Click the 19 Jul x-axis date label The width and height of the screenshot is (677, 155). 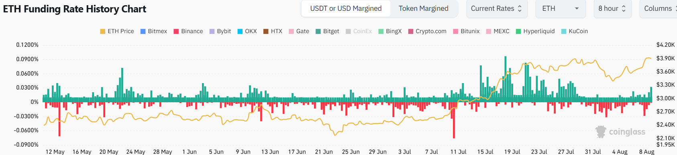coord(512,152)
